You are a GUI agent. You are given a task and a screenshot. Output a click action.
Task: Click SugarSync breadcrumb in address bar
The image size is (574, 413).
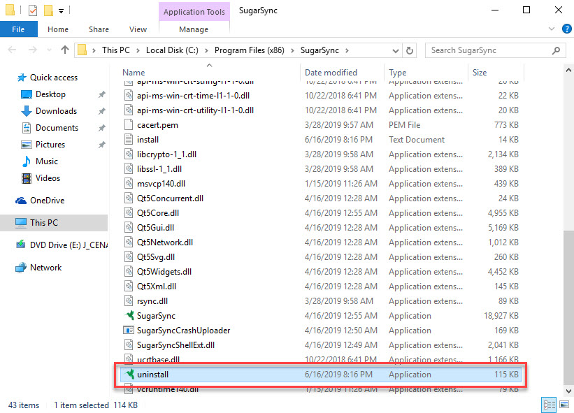[x=320, y=50]
